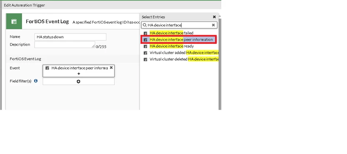The width and height of the screenshot is (347, 154).
Task: Select 'HA device interface peer information' entry
Action: (179, 40)
